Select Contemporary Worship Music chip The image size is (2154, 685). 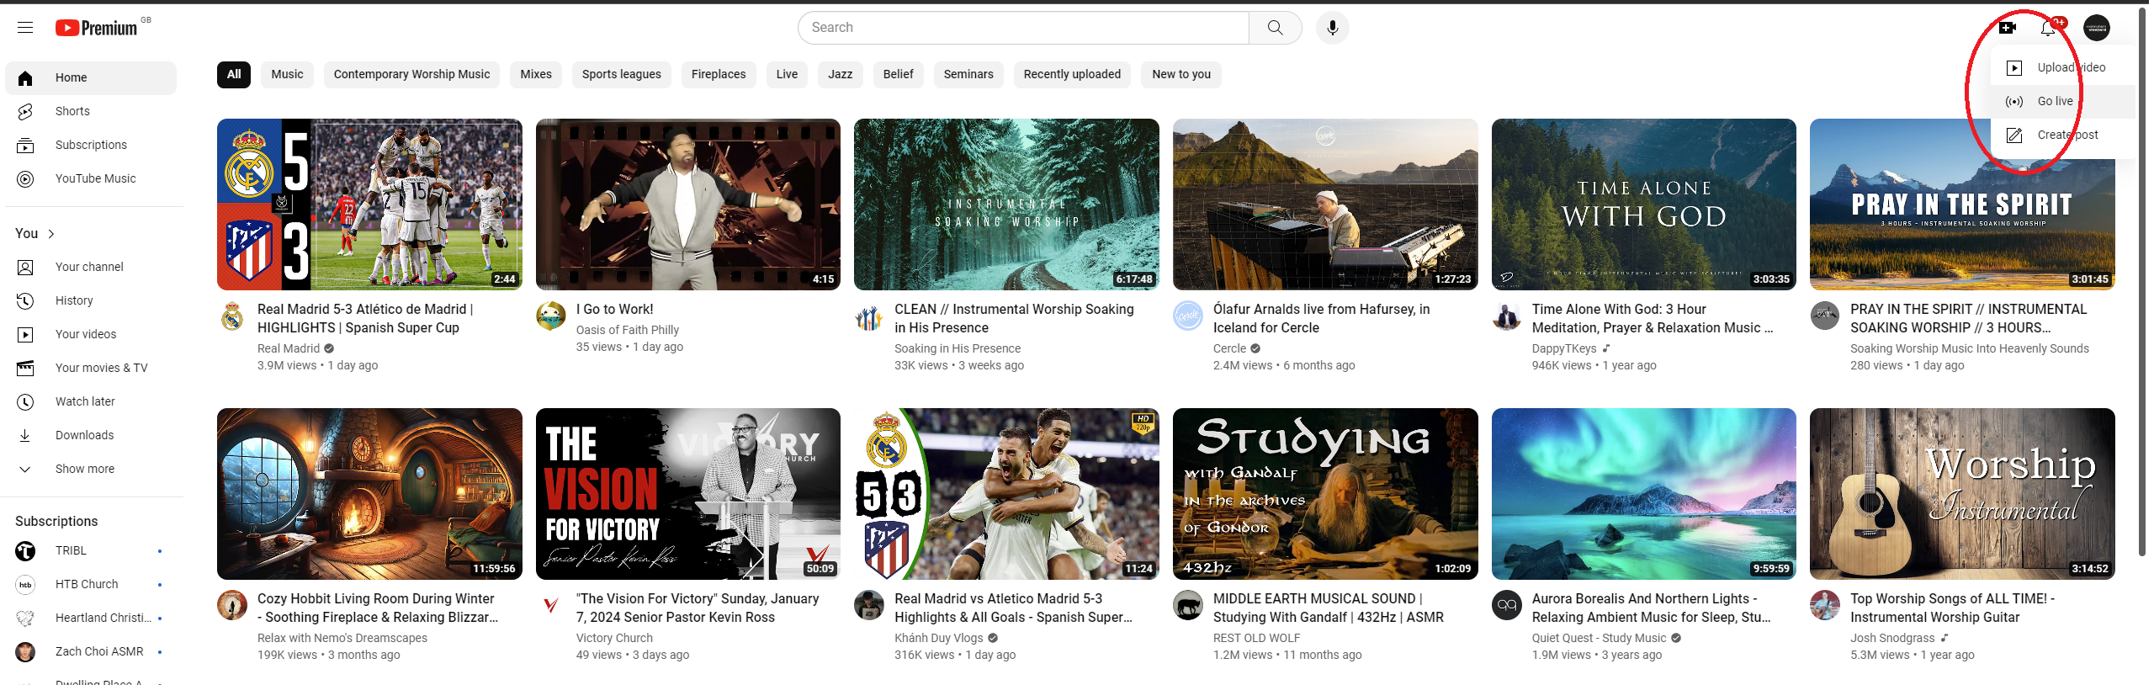tap(411, 74)
